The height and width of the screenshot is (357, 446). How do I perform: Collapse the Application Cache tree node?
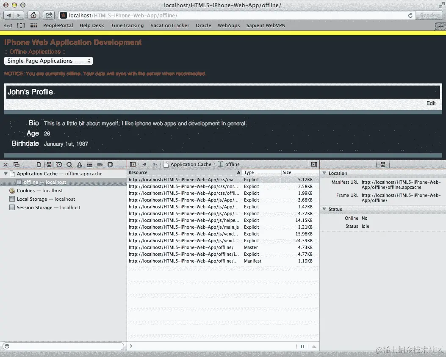pos(6,174)
